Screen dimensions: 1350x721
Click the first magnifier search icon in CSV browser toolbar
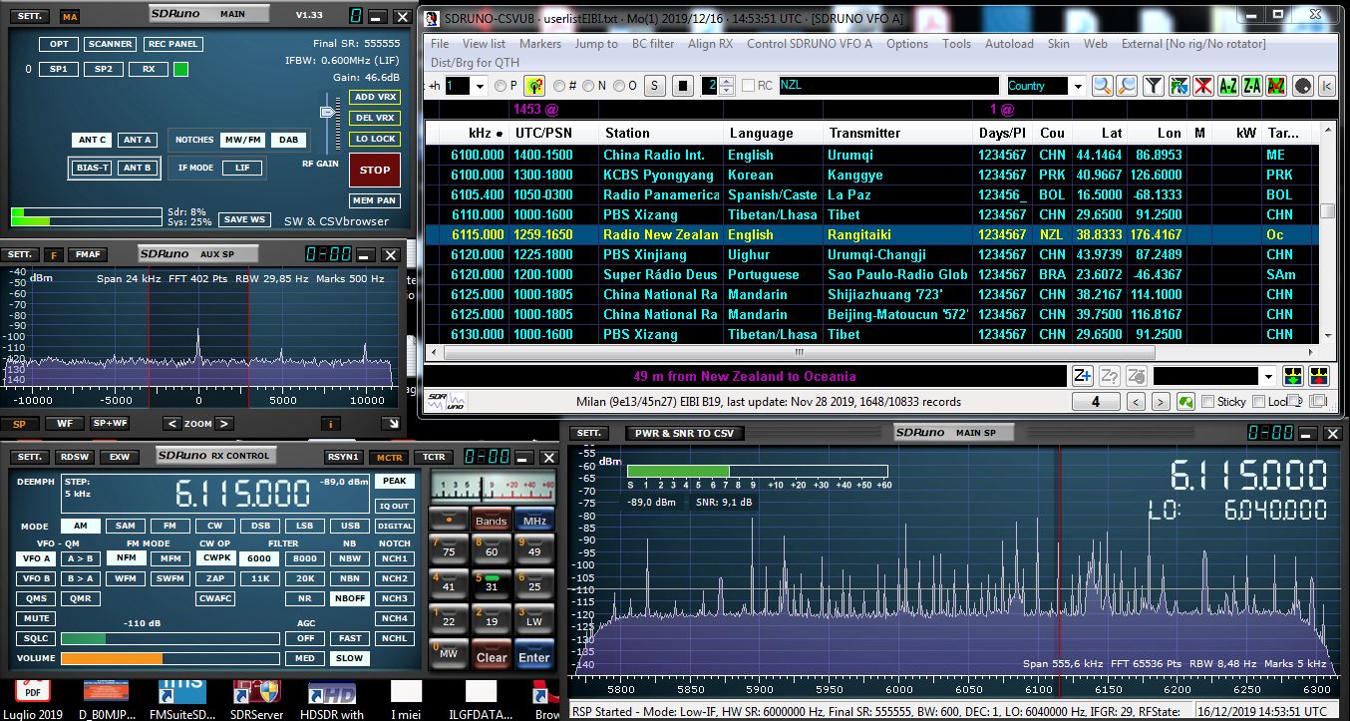tap(1102, 86)
